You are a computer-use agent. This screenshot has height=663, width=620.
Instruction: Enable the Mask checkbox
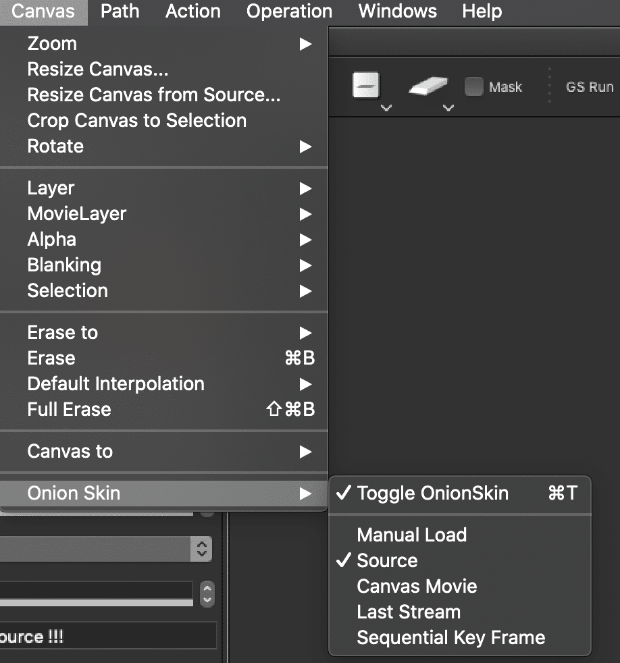tap(473, 86)
